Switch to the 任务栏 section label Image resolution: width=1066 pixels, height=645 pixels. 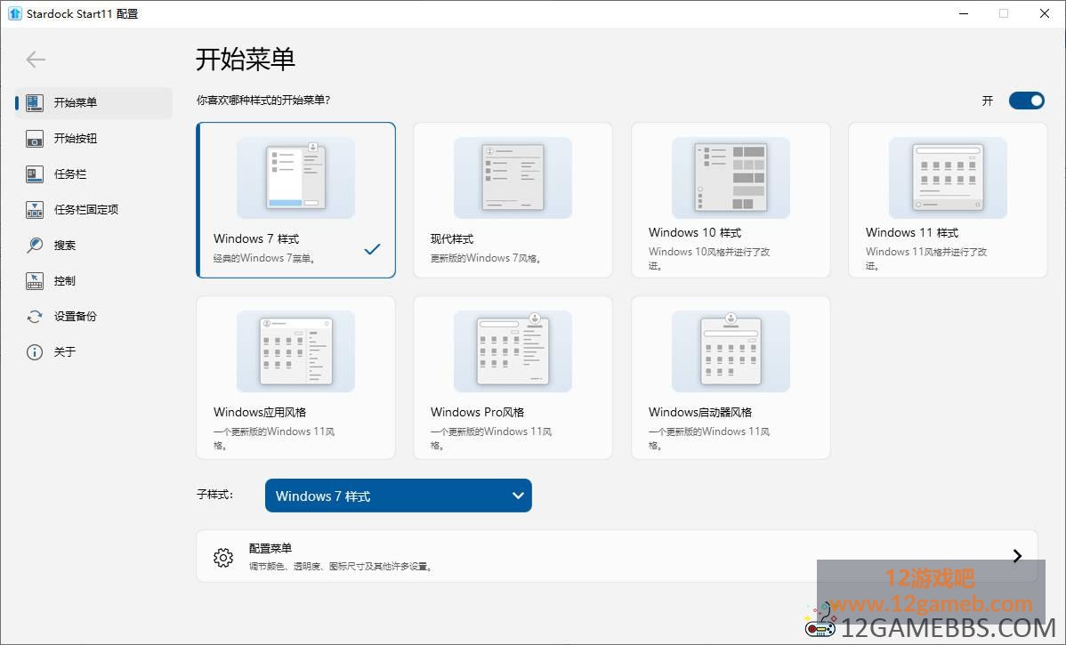[x=70, y=174]
